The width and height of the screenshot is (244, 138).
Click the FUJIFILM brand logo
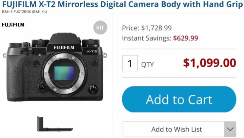coord(13,25)
